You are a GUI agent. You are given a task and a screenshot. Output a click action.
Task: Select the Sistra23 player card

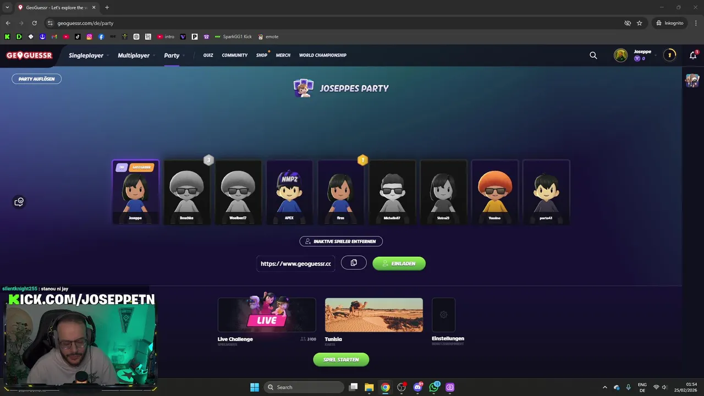pos(443,192)
